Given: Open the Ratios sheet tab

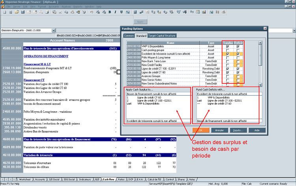Looking at the screenshot, I should 121,179.
